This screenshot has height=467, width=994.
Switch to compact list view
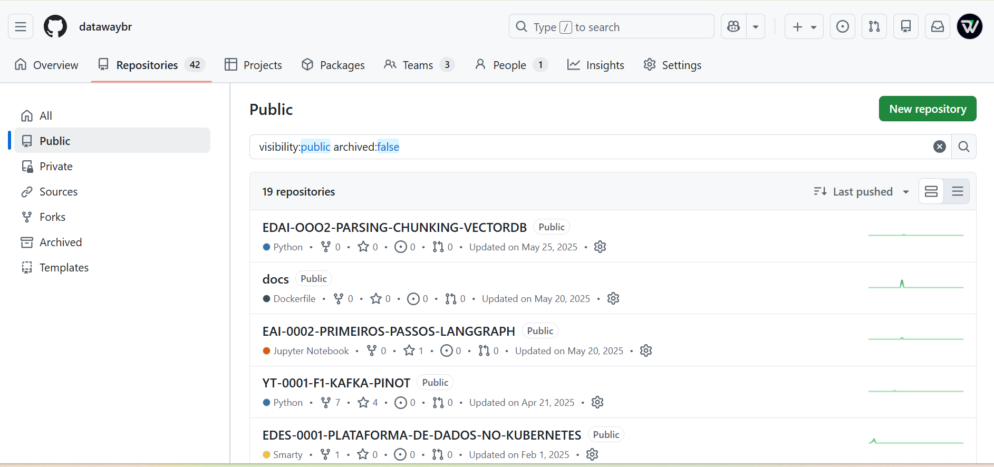[x=957, y=191]
